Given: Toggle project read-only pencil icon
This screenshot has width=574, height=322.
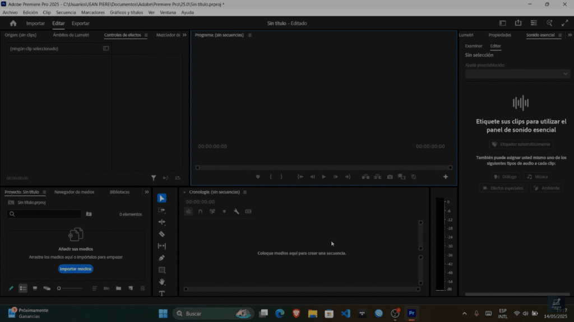Looking at the screenshot, I should click(x=11, y=288).
